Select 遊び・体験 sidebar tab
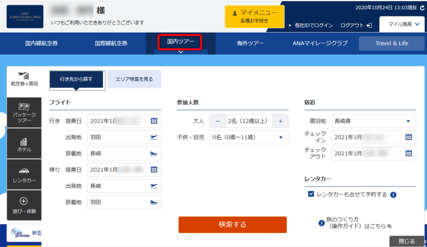The width and height of the screenshot is (427, 247). 24,205
